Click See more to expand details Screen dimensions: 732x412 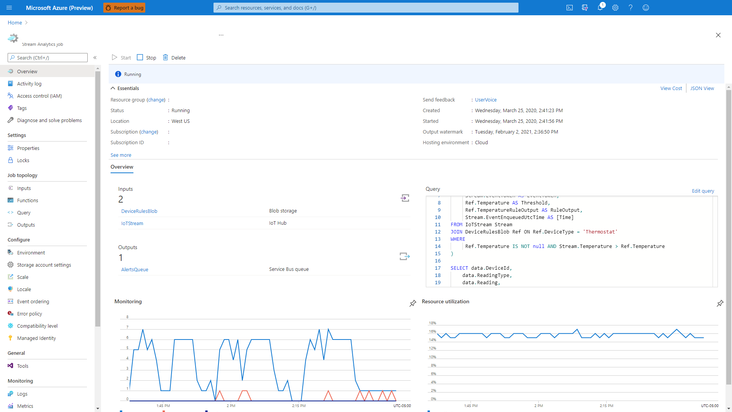tap(120, 154)
